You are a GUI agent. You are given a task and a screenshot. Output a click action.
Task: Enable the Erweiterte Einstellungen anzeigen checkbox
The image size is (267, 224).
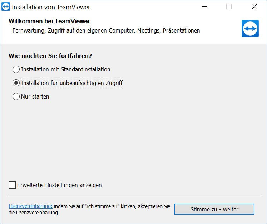(12, 185)
